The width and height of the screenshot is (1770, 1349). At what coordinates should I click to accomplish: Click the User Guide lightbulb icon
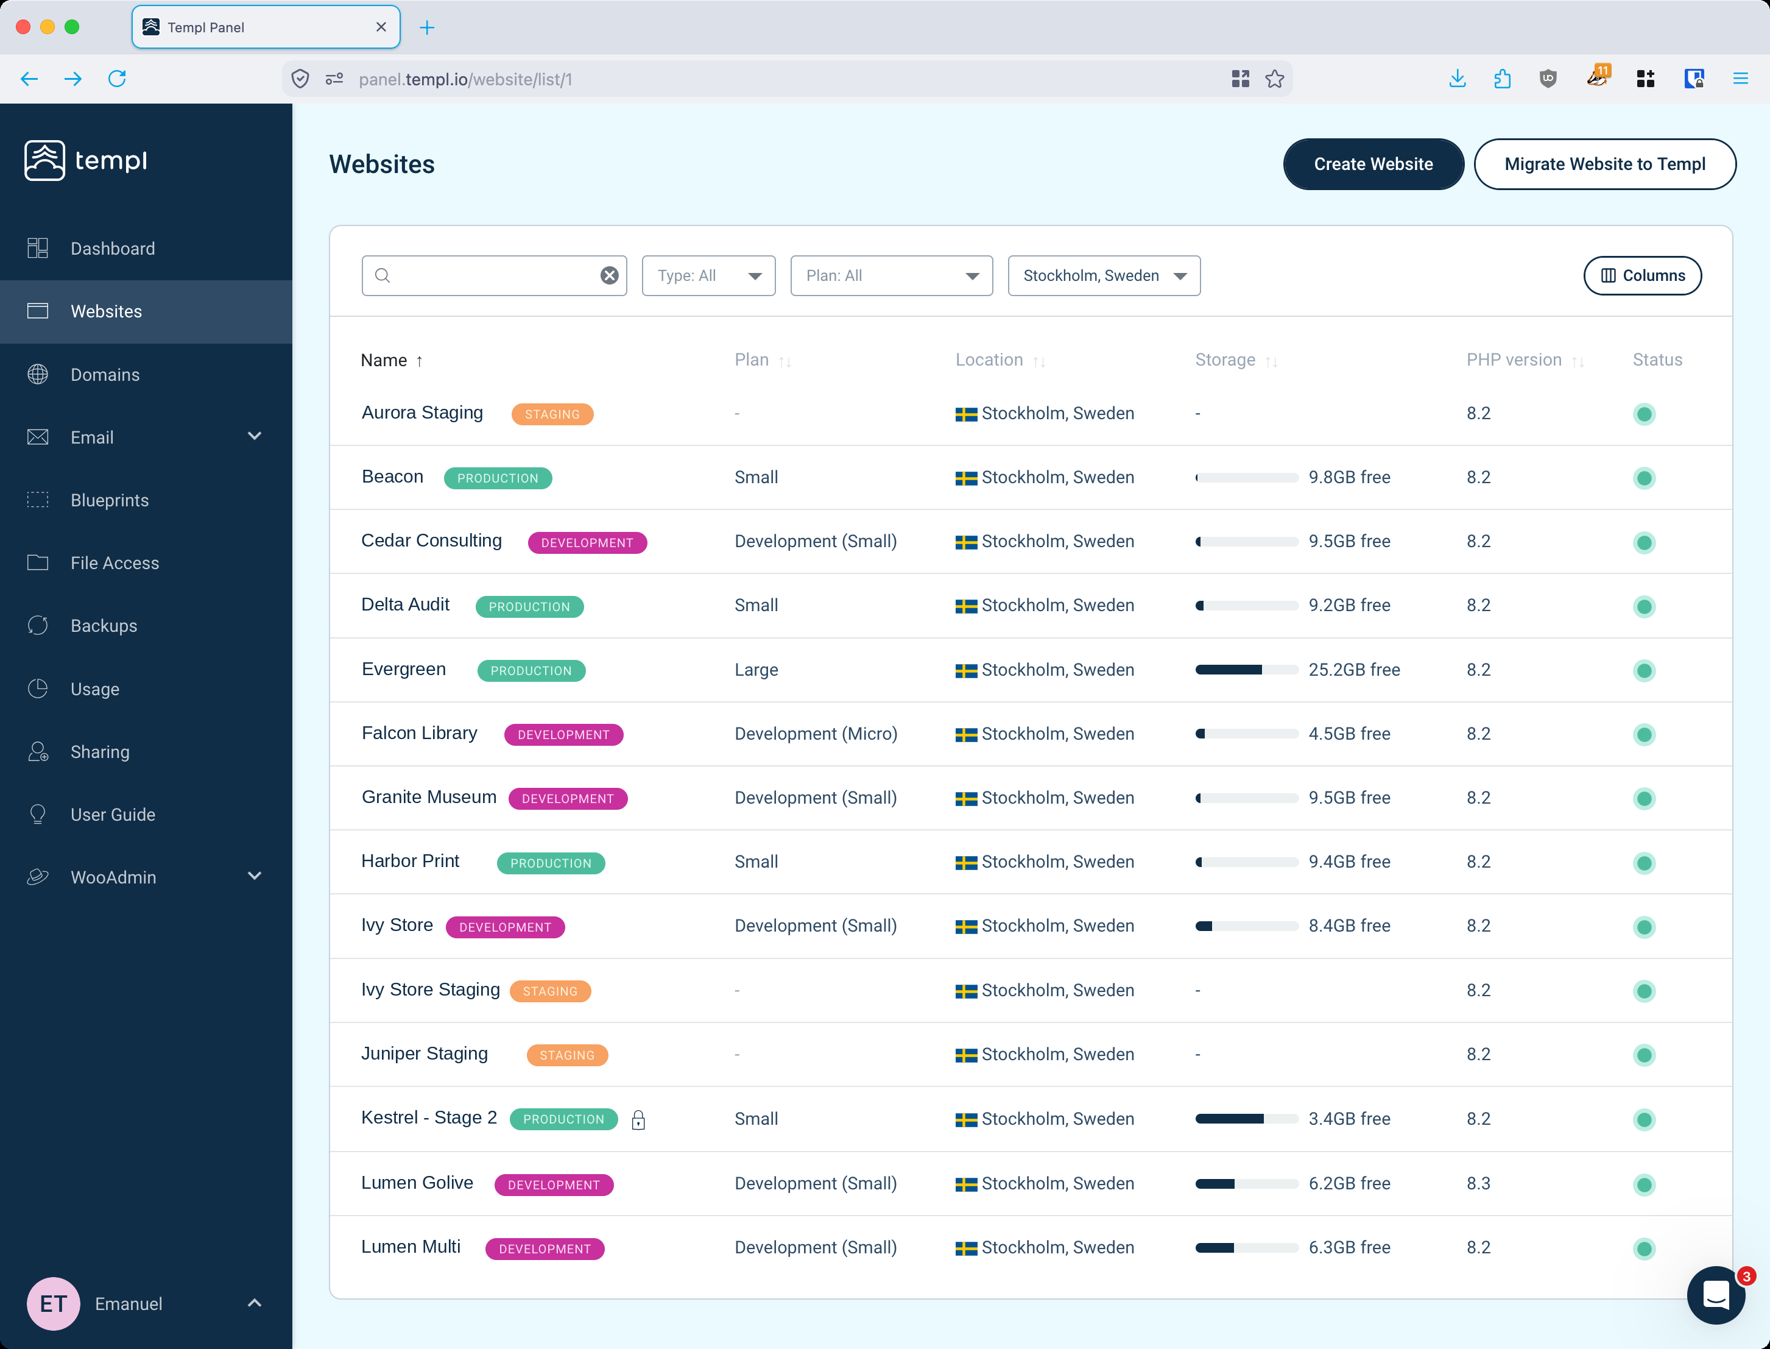pos(38,814)
